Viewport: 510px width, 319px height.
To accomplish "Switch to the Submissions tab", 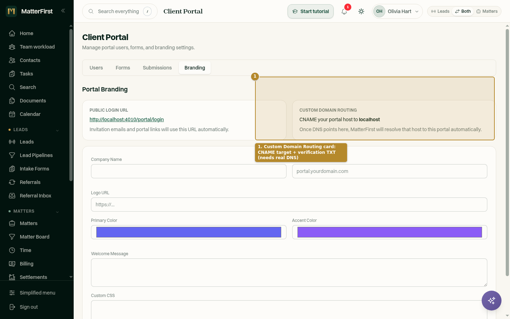I will coord(157,68).
